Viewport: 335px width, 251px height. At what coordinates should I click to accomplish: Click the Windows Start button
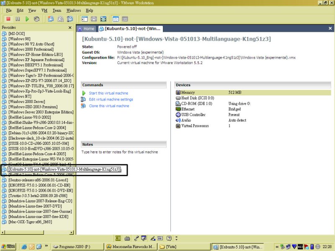pyautogui.click(x=8, y=246)
